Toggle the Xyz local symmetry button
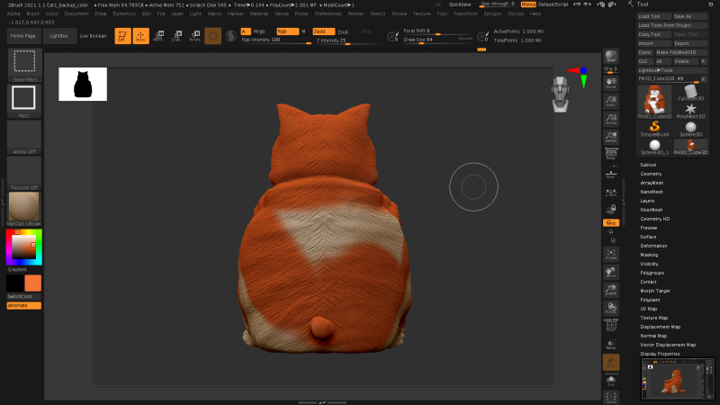This screenshot has height=405, width=720. (x=610, y=221)
